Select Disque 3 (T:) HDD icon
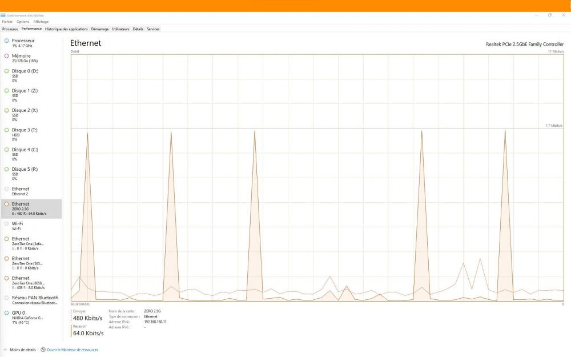Viewport: 571px width, 357px height. [6, 130]
